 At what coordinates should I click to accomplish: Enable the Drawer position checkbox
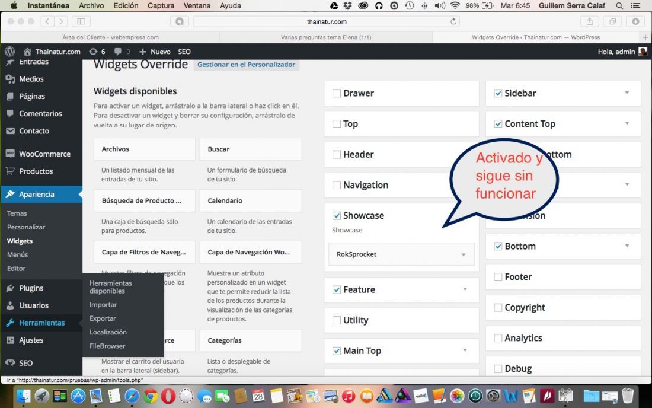[337, 93]
